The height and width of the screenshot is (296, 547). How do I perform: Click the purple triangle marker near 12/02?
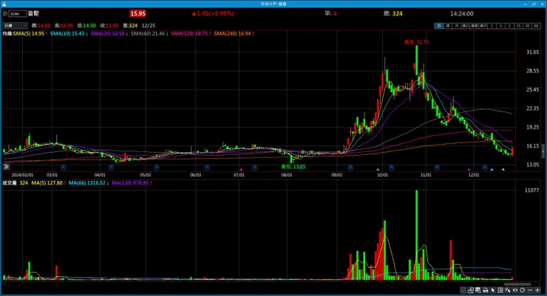tap(469, 170)
